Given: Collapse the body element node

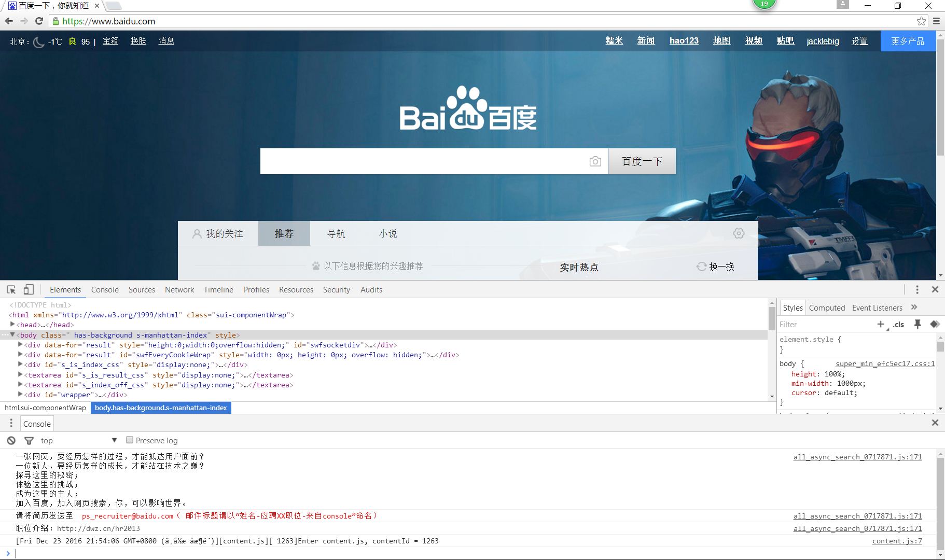Looking at the screenshot, I should (x=12, y=335).
